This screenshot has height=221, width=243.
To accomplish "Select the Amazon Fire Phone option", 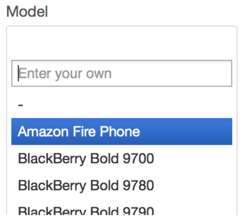I will [x=121, y=132].
